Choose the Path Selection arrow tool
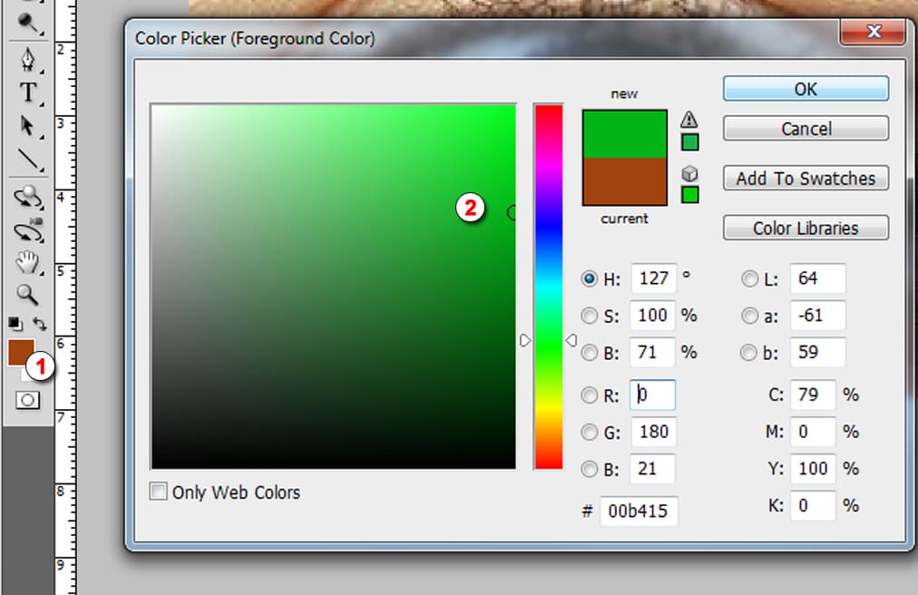 [x=28, y=125]
